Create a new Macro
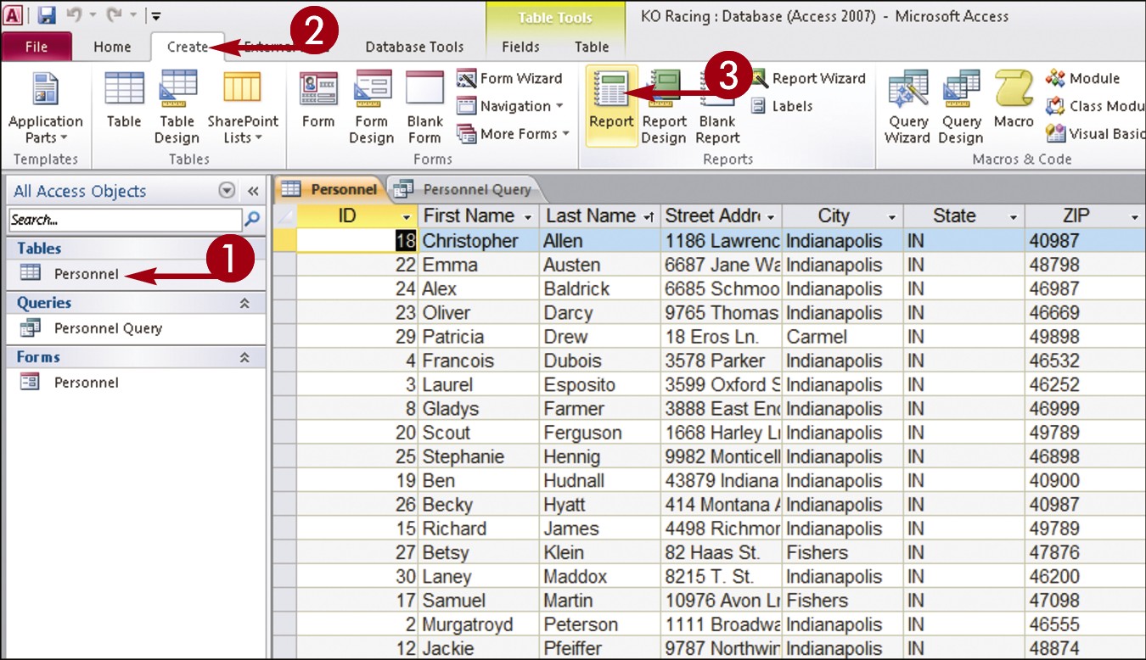1146x660 pixels. [1014, 100]
